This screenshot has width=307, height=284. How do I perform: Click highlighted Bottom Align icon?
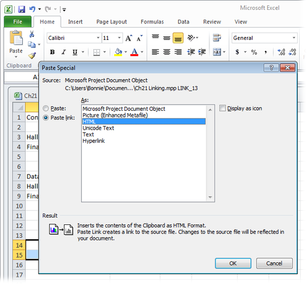click(x=178, y=38)
